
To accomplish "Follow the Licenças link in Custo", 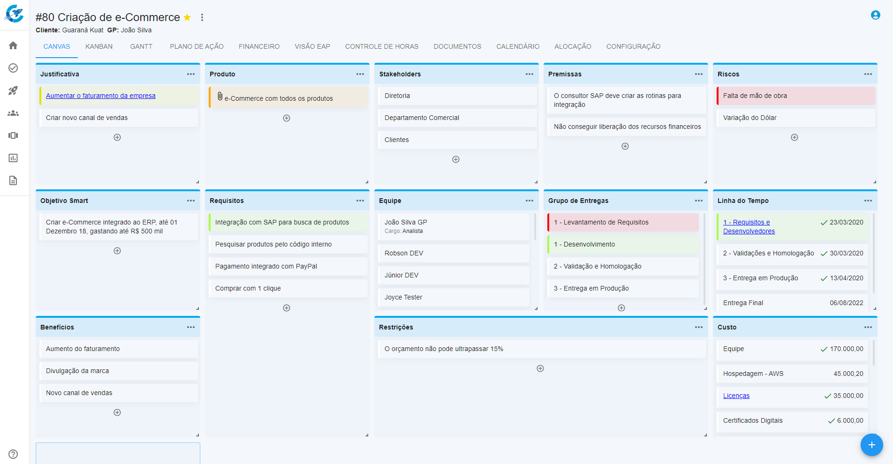I will tap(736, 396).
